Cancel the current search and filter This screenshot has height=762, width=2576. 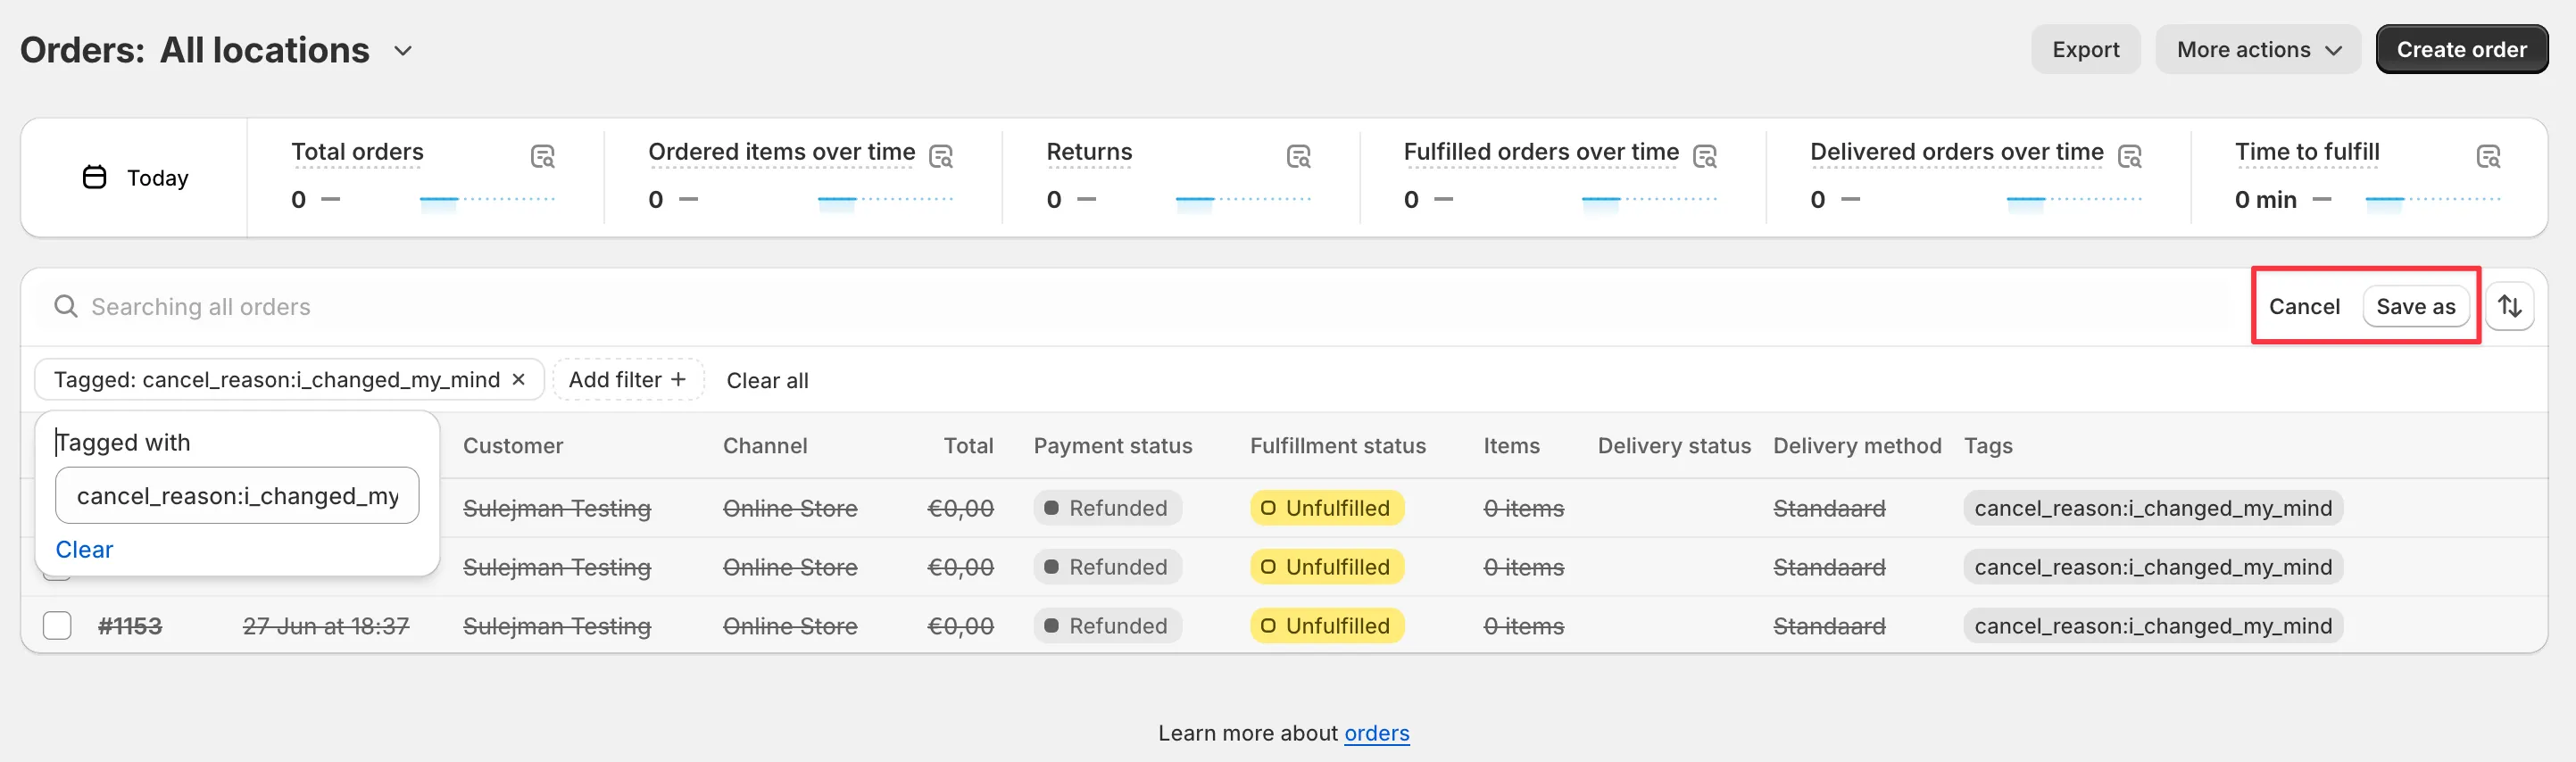tap(2303, 306)
